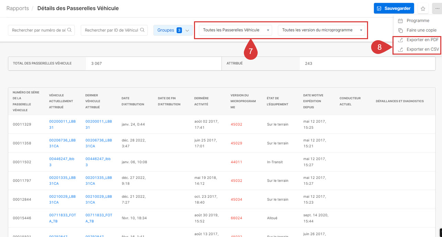Click the Défaillances et diagnostics column header
Image resolution: width=442 pixels, height=237 pixels.
coord(400,101)
